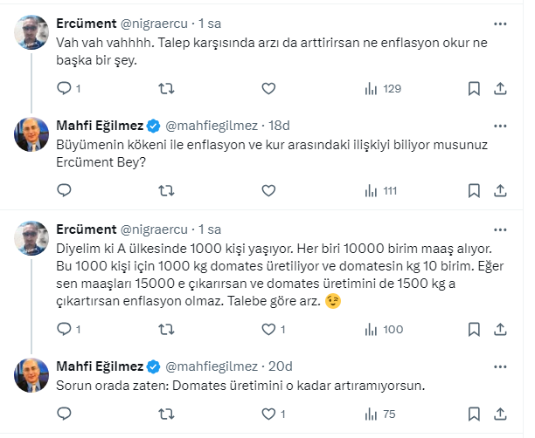Reply to Mahfi's 'Büyümenin kökeni' tweet

64,189
